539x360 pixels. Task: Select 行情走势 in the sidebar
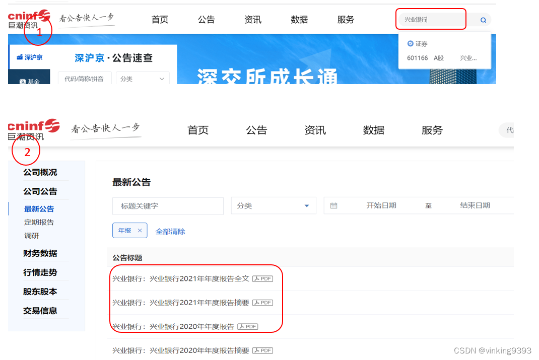[40, 272]
